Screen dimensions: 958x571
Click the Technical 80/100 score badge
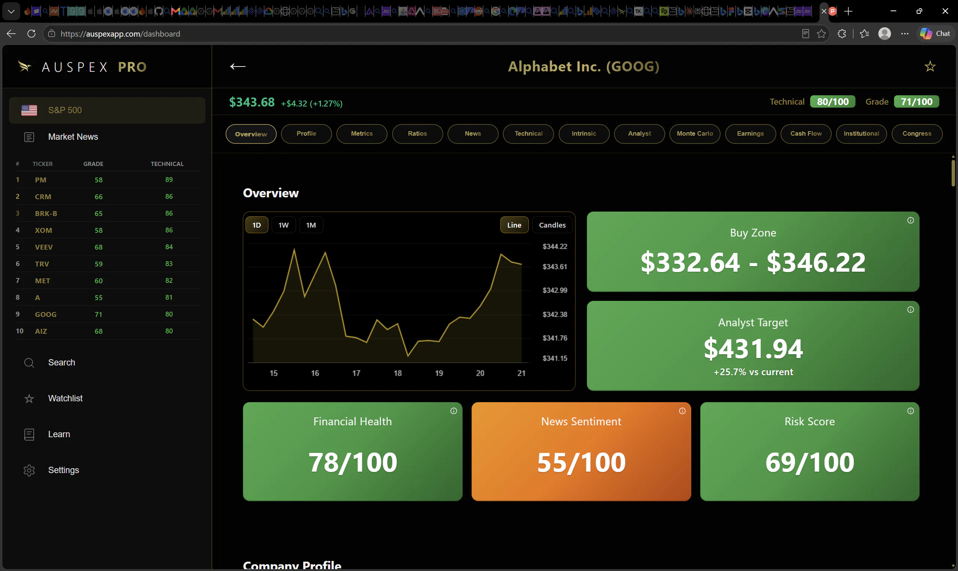(x=832, y=102)
